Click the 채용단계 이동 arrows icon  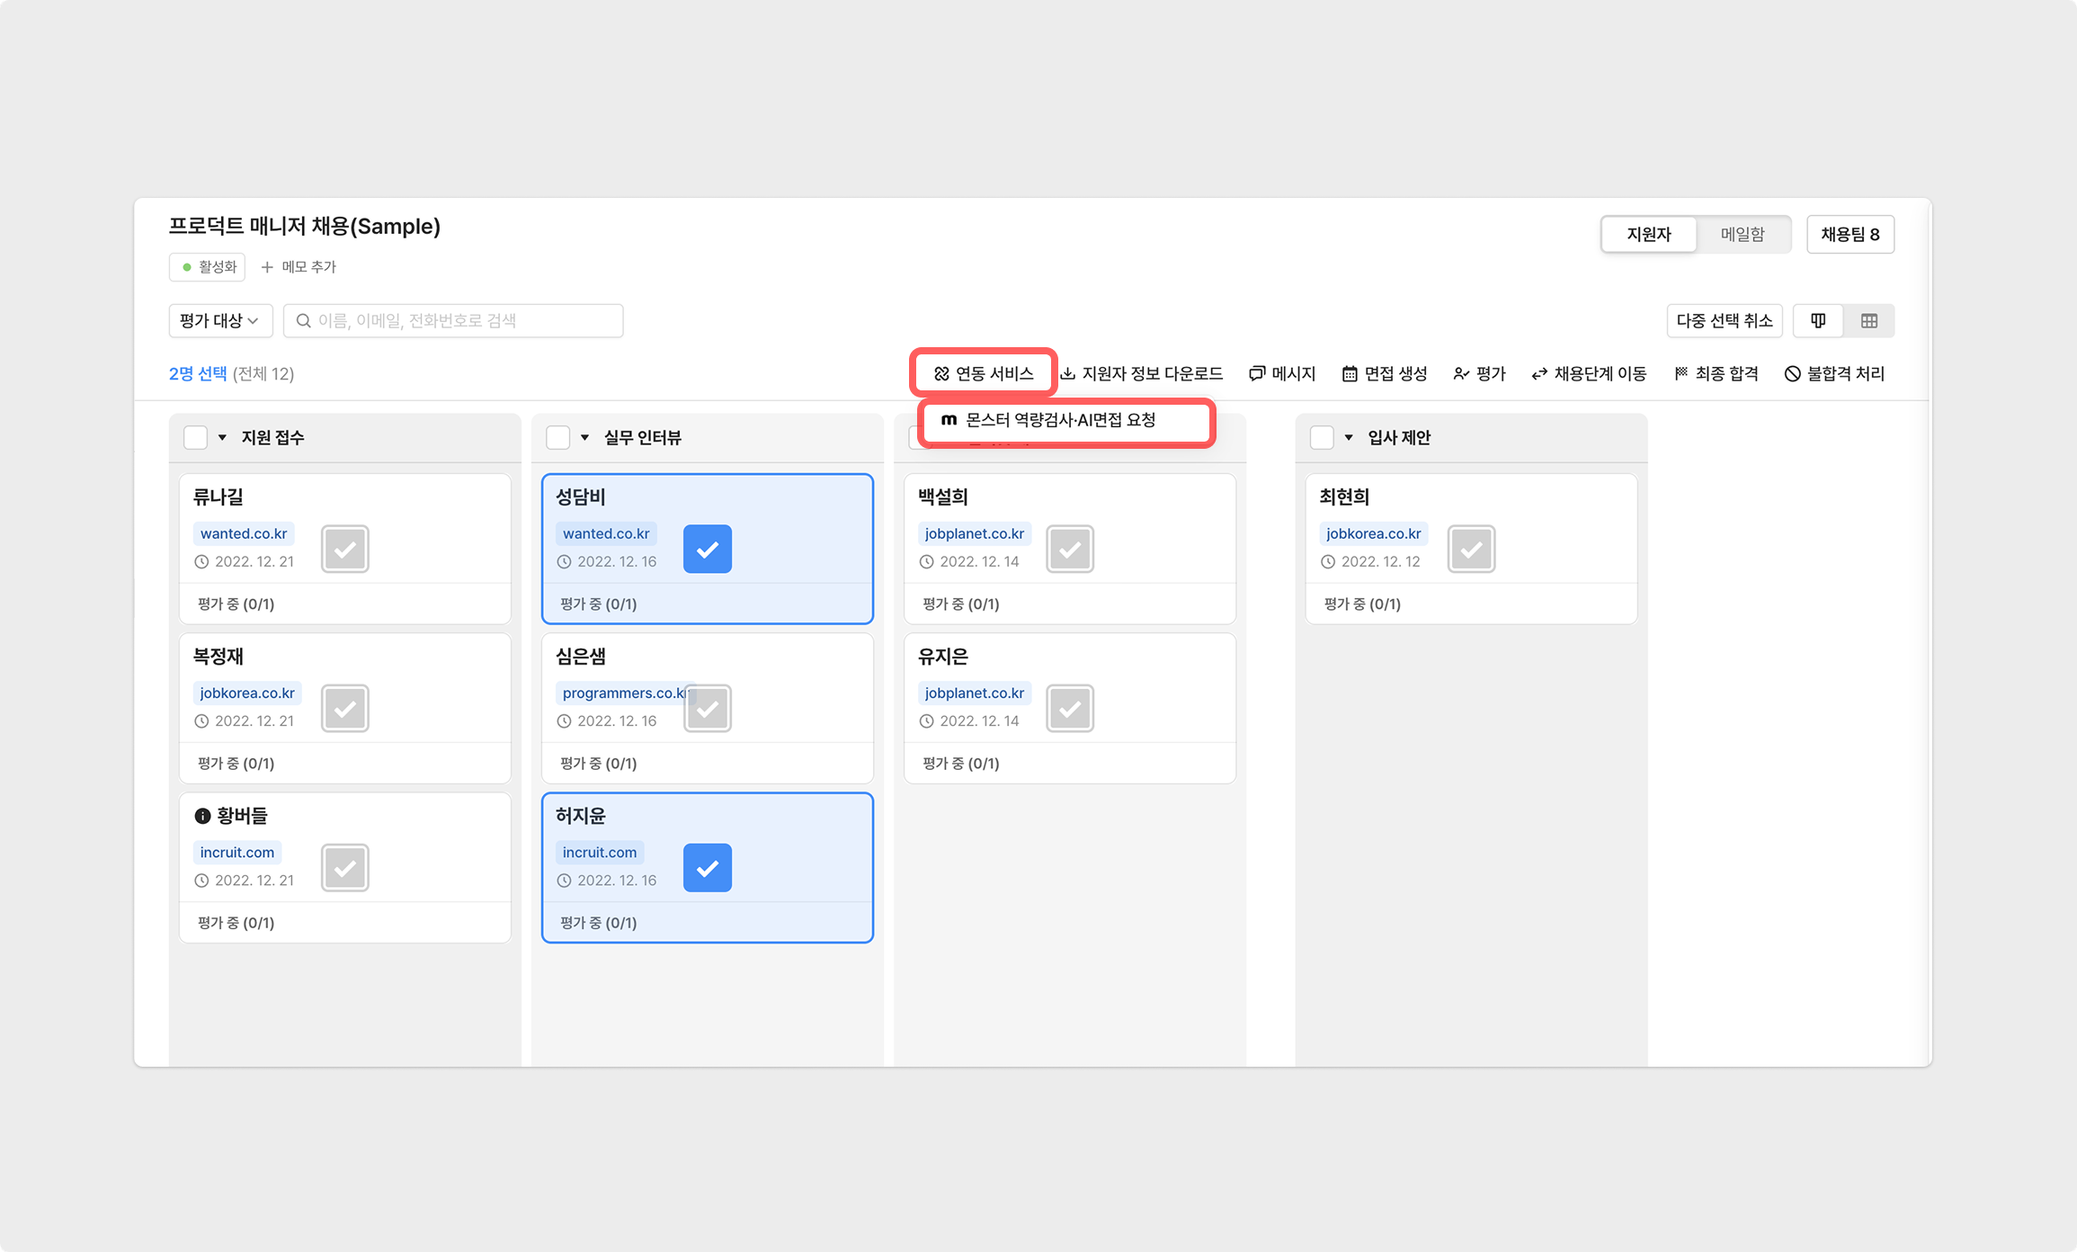coord(1539,373)
